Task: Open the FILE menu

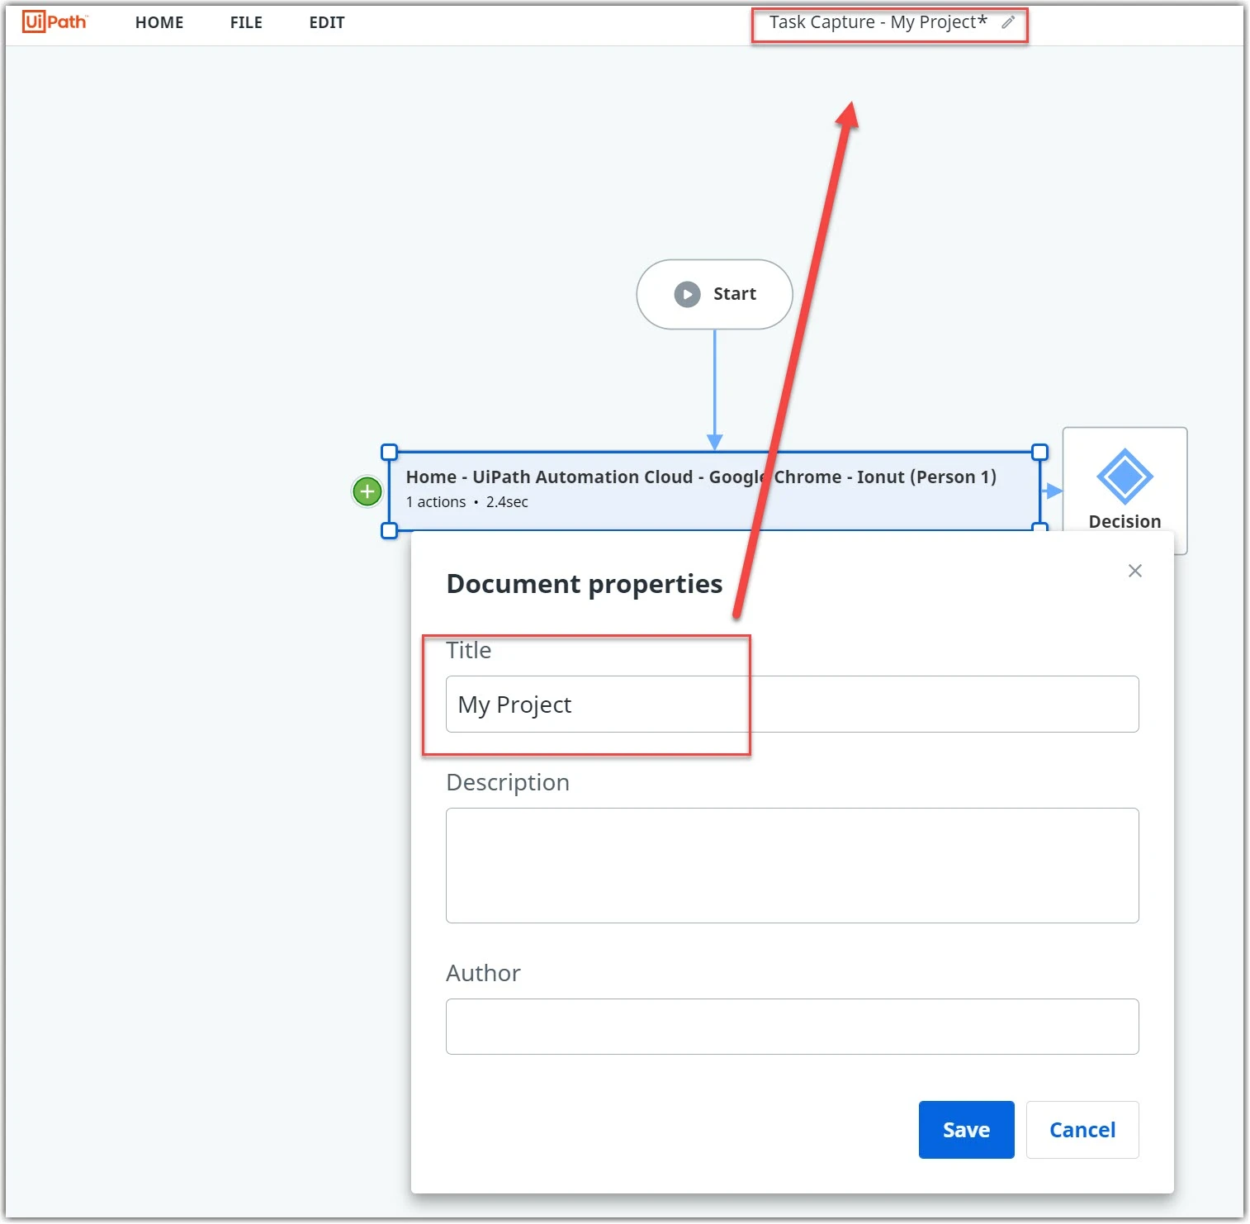Action: pyautogui.click(x=246, y=22)
